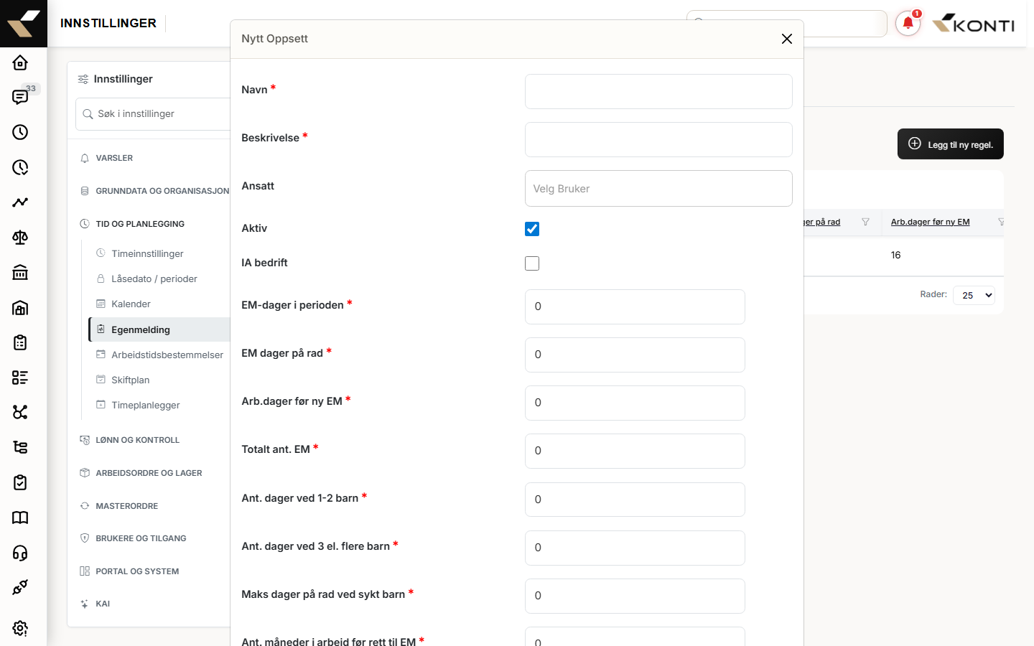
Task: Click the Konti logo in top-left corner
Action: [24, 24]
